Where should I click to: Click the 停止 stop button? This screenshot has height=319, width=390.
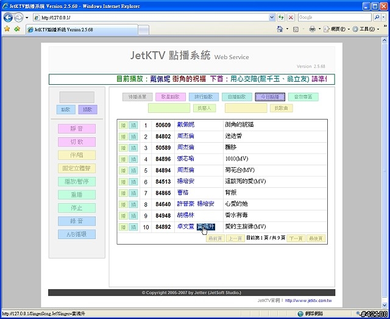click(77, 208)
